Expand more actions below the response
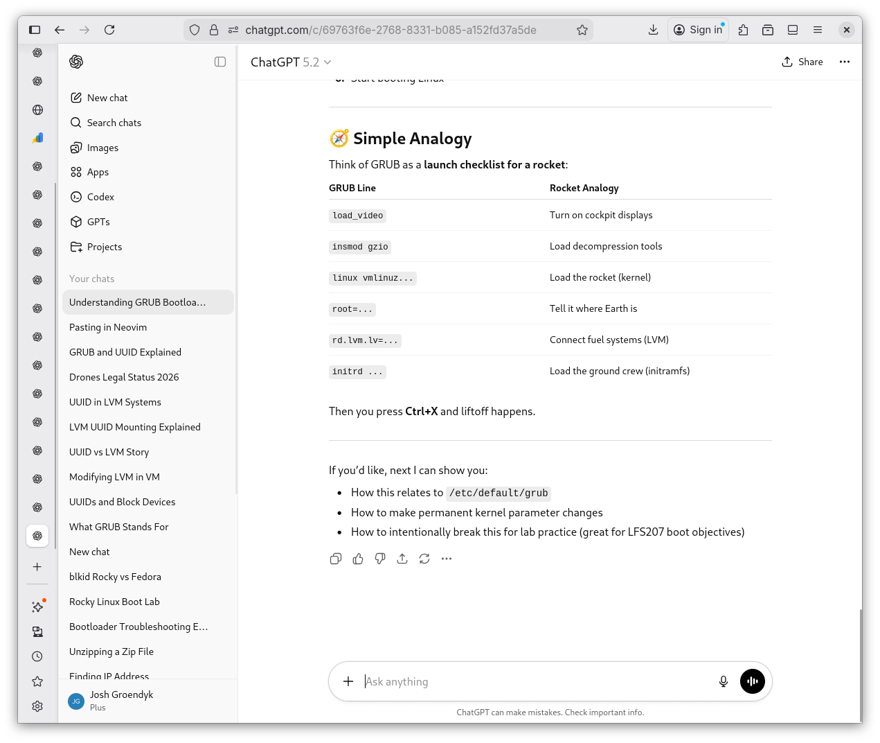Screen dimensions: 880x743 tap(447, 559)
